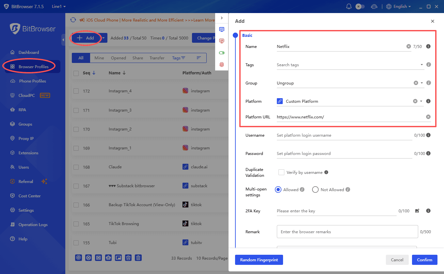Expand the Custom Platform dropdown arrow
Viewport: 444px width, 274px height.
421,101
